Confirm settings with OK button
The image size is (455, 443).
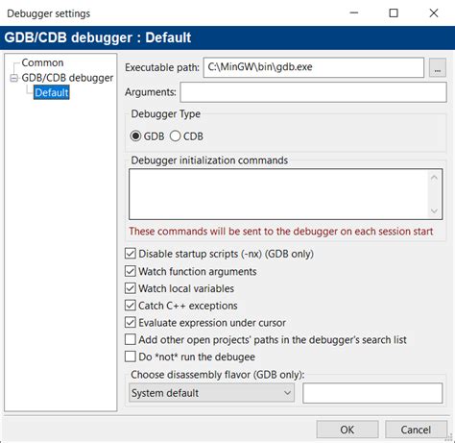[x=347, y=430]
